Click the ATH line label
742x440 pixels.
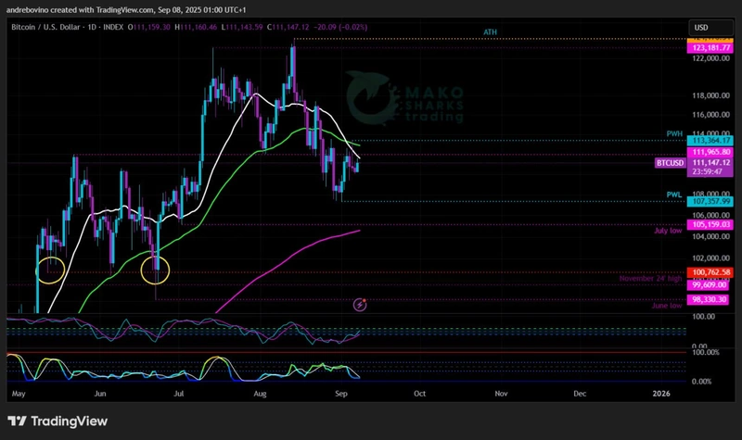click(490, 32)
